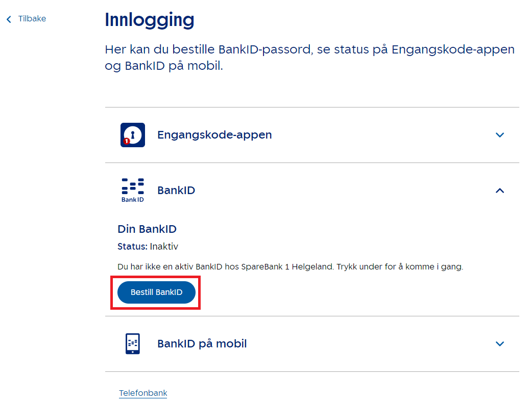Click the Innlogging page heading
529x405 pixels.
[150, 20]
